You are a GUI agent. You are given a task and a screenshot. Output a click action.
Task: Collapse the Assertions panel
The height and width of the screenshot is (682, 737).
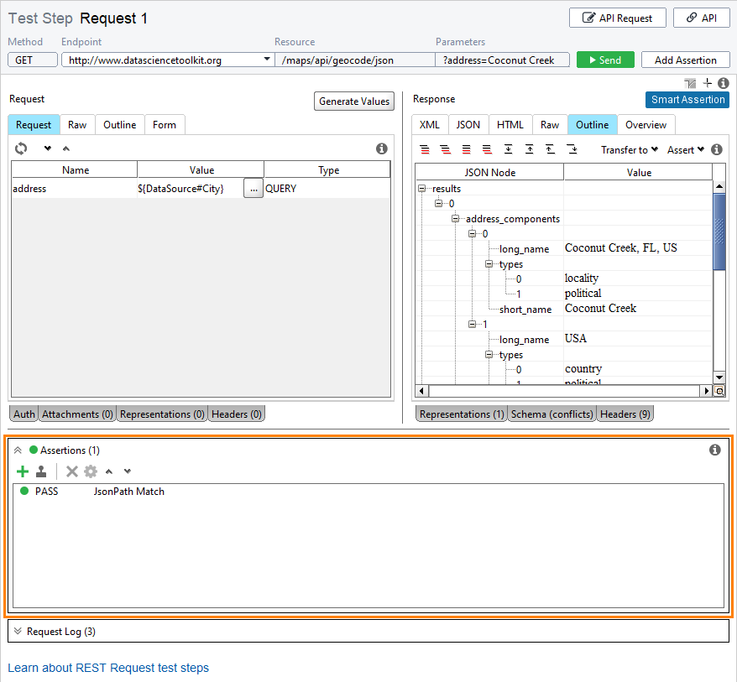(x=18, y=450)
